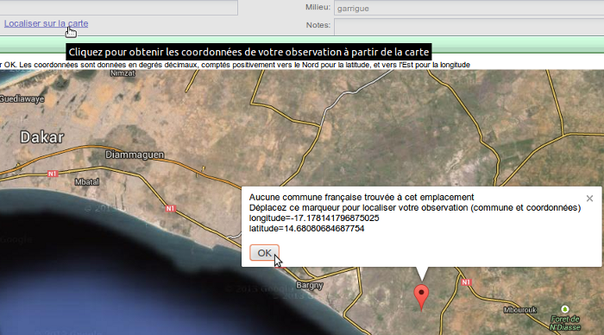Click the Mbourouk place label
This screenshot has width=604, height=335.
point(520,310)
